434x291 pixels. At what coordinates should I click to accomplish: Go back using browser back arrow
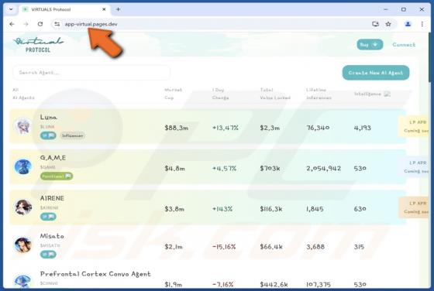pos(12,24)
